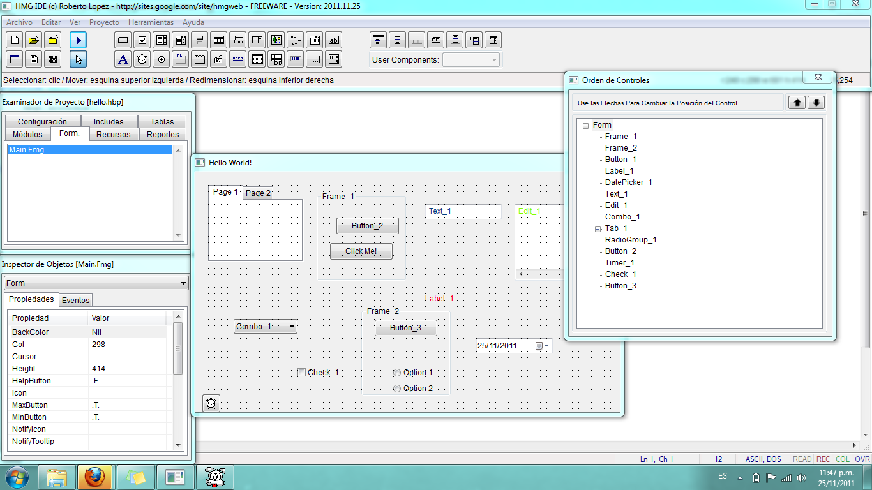Click the up arrow in Orden de Controles
This screenshot has width=872, height=490.
(x=796, y=102)
